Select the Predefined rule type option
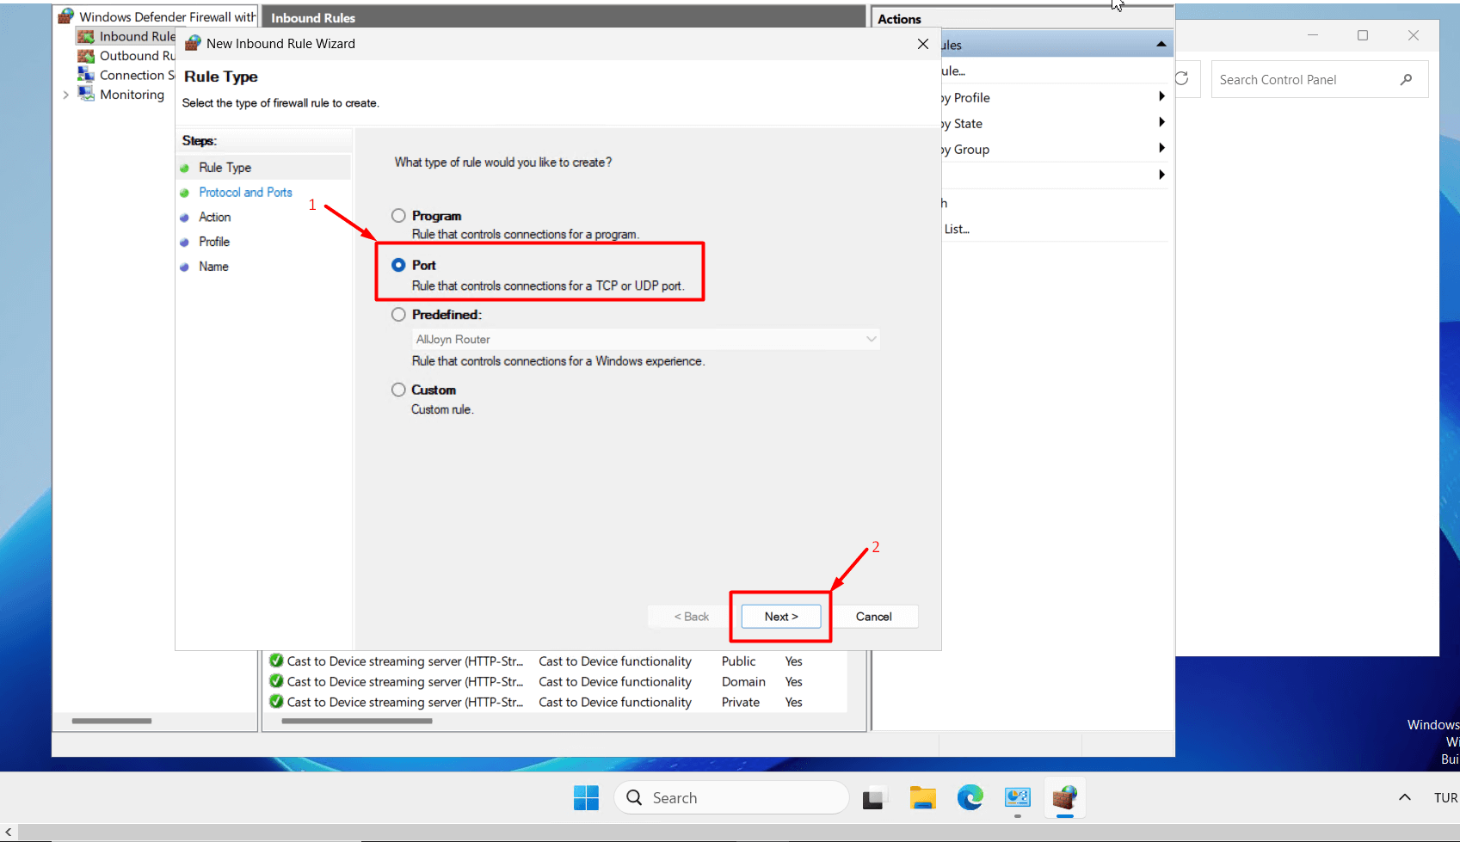The height and width of the screenshot is (842, 1460). [398, 315]
